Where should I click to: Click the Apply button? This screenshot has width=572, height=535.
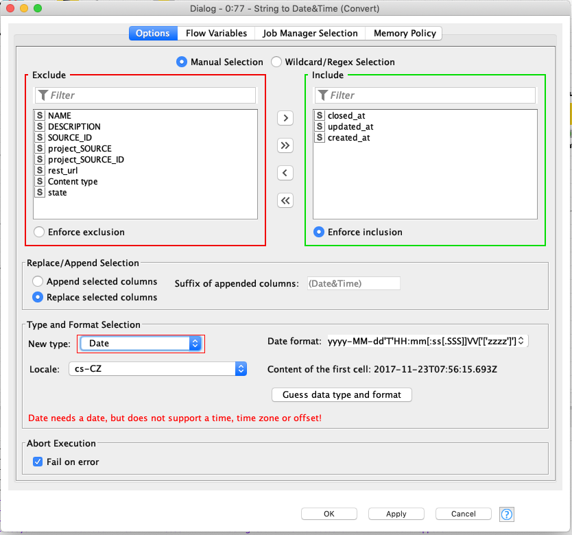pos(396,514)
